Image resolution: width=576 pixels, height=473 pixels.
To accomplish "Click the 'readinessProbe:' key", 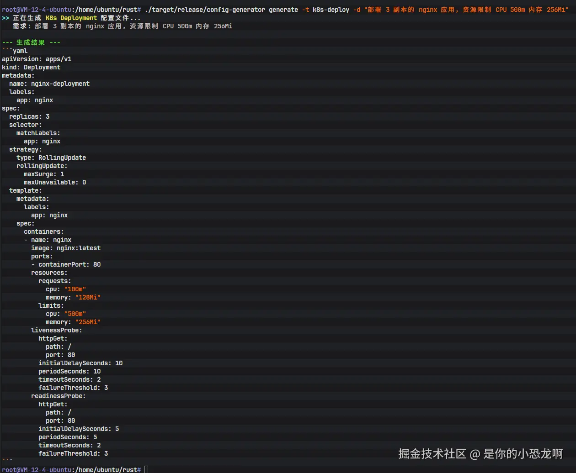I will pyautogui.click(x=59, y=396).
